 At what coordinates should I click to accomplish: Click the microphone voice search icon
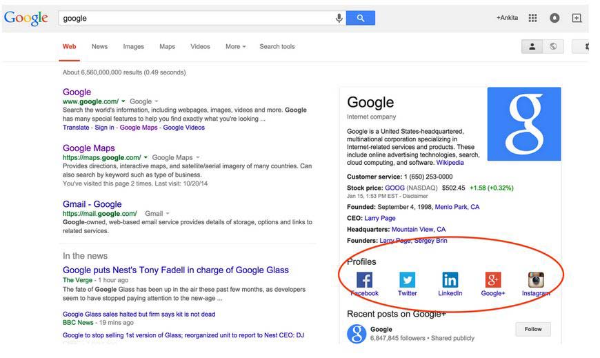pos(339,19)
